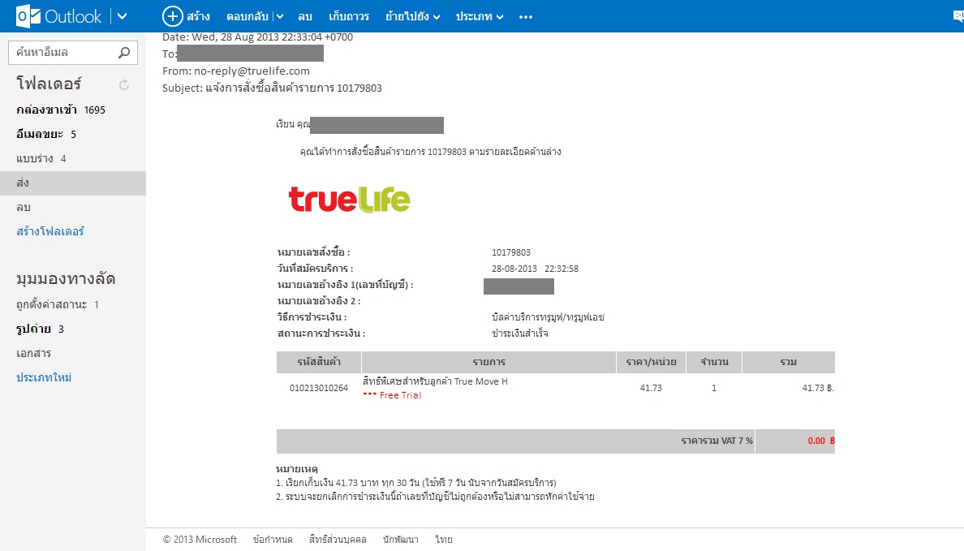Viewport: 964px width, 551px height.
Task: Select the ส่ง sent folder
Action: (72, 183)
